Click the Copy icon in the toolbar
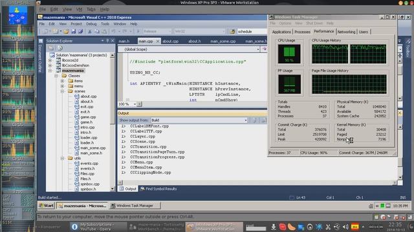 (x=97, y=32)
